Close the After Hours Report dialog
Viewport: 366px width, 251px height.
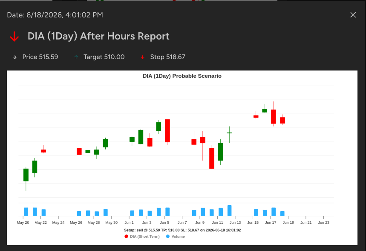[x=353, y=15]
